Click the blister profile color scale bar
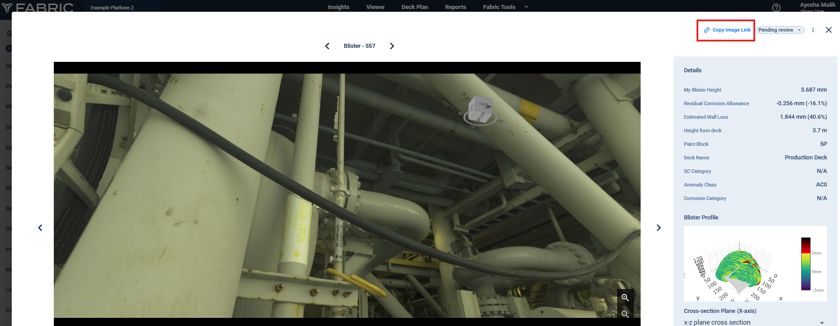Viewport: 840px width, 326px height. coord(806,264)
